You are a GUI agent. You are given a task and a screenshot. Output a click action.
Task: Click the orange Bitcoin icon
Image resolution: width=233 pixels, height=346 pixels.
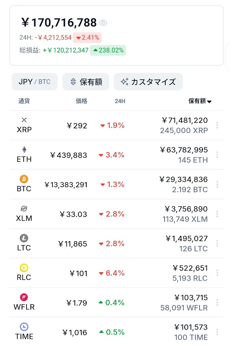pyautogui.click(x=24, y=179)
